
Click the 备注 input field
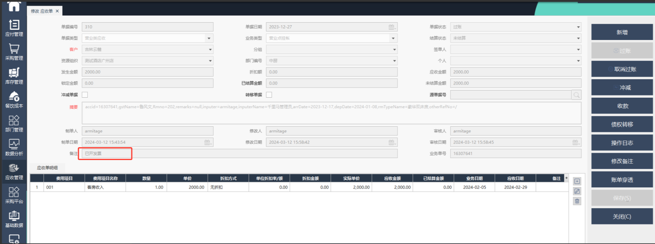click(239, 153)
